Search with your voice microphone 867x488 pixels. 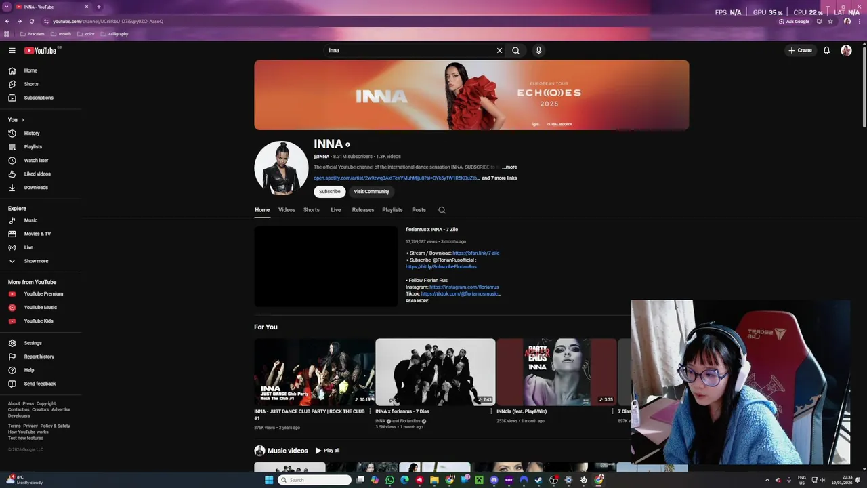click(x=538, y=50)
